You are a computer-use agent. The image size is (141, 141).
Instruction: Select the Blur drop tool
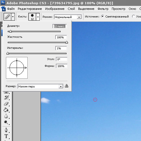point(6,116)
